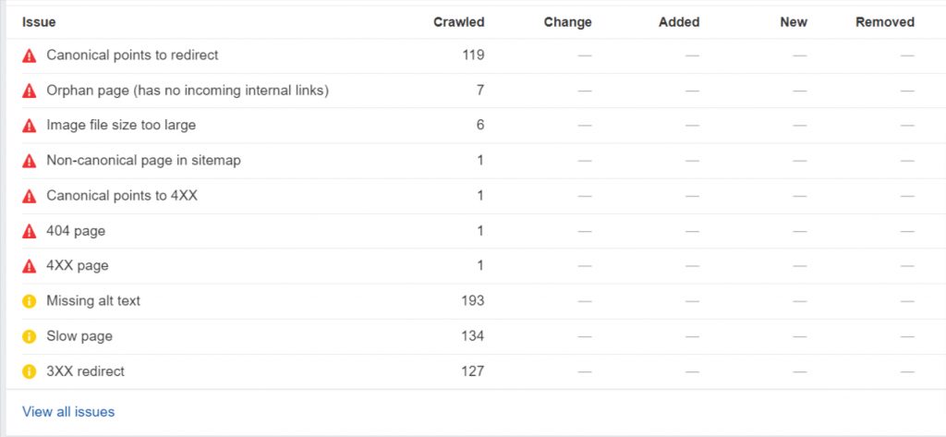Click the red triangle next to 404 page

[x=30, y=231]
